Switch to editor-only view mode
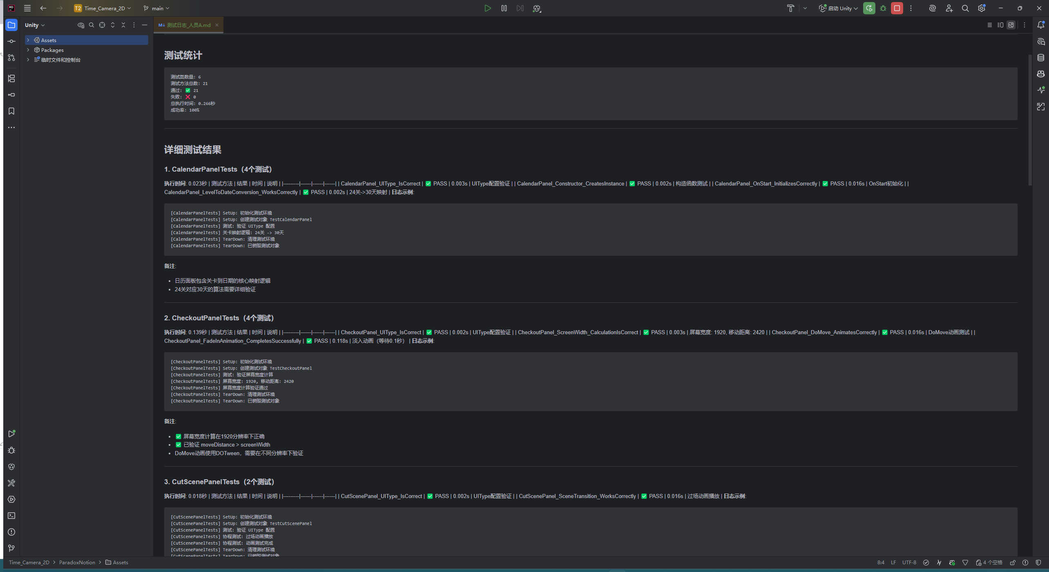1049x572 pixels. coord(990,25)
